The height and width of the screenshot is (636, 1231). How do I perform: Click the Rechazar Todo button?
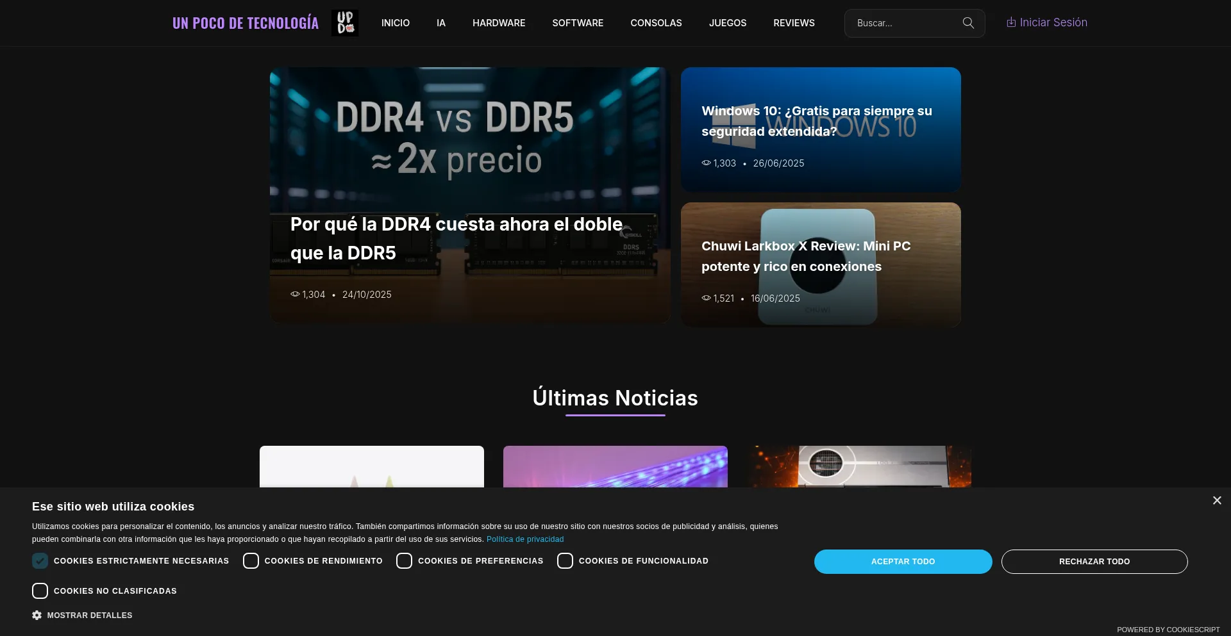coord(1094,562)
